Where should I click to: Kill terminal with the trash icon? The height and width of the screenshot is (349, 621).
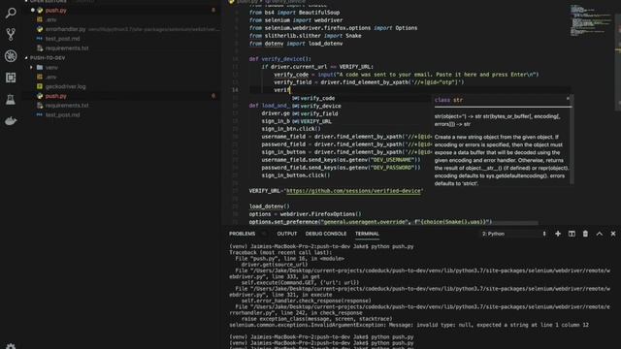585,234
